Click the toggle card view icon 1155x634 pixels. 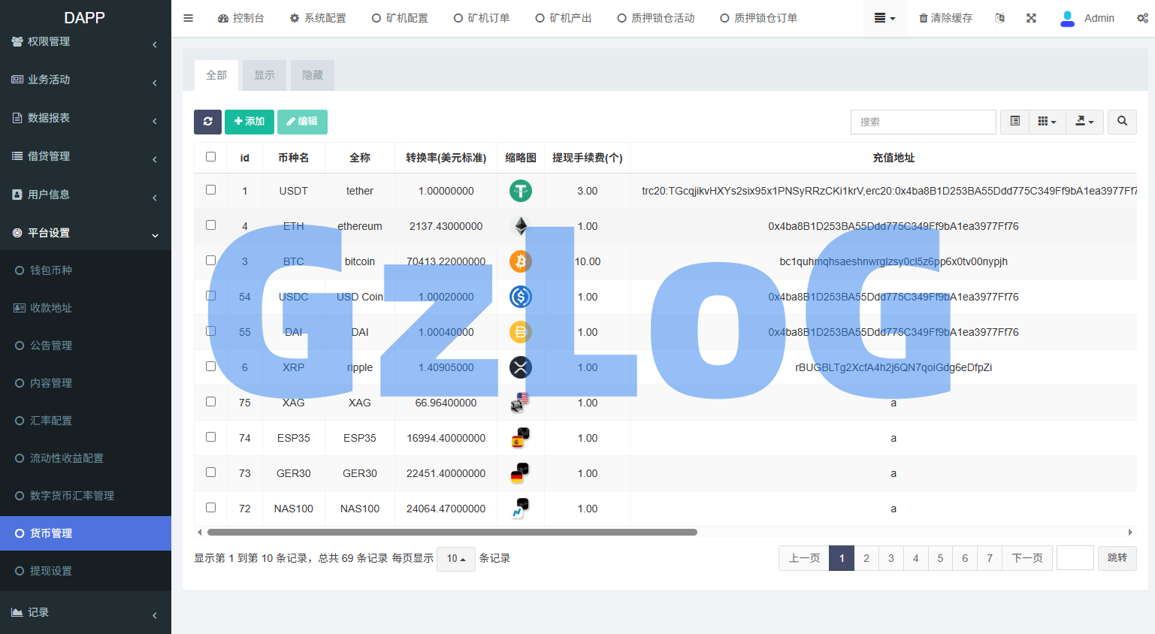[x=1014, y=122]
